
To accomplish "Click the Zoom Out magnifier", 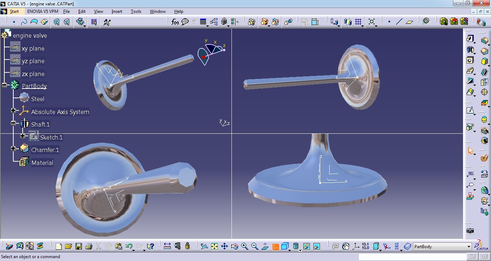I will (x=254, y=246).
